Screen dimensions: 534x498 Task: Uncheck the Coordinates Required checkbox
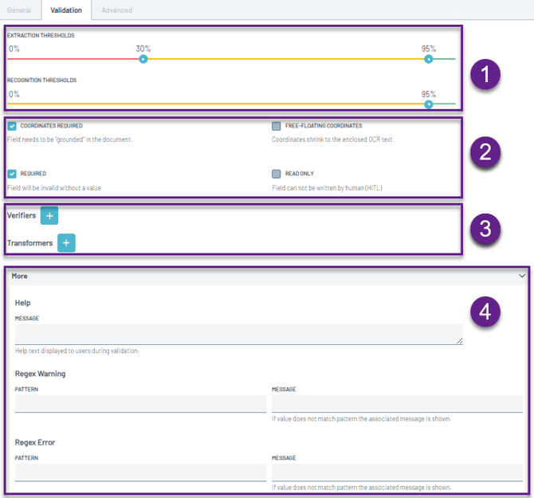tap(12, 126)
